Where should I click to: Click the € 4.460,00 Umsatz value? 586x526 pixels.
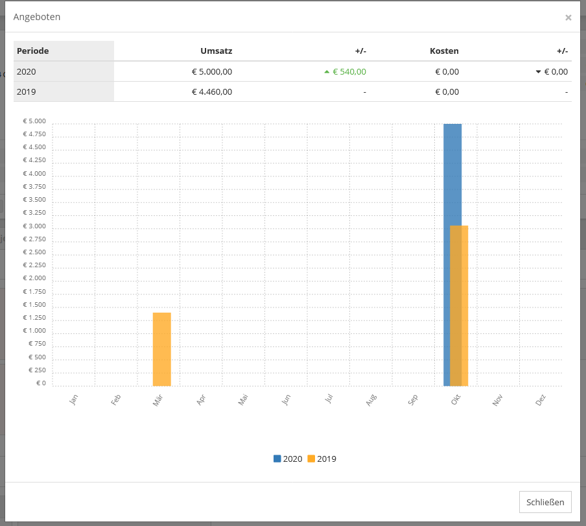[212, 92]
